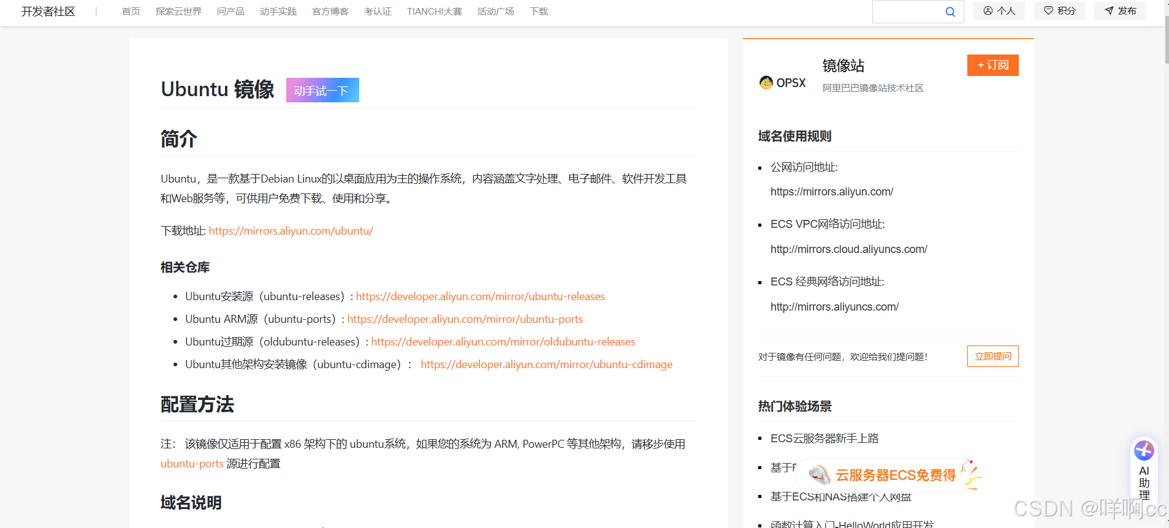1169x528 pixels.
Task: Click the + 订阅 subscribe button
Action: point(993,65)
